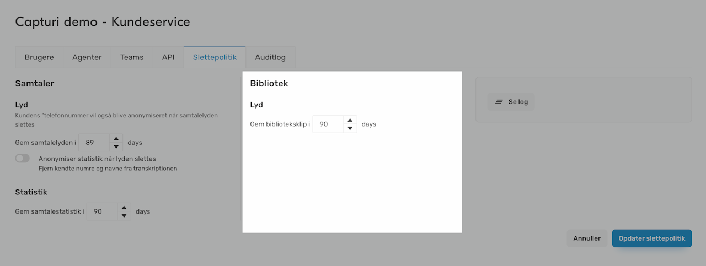Open the Brugere tab

pos(39,57)
